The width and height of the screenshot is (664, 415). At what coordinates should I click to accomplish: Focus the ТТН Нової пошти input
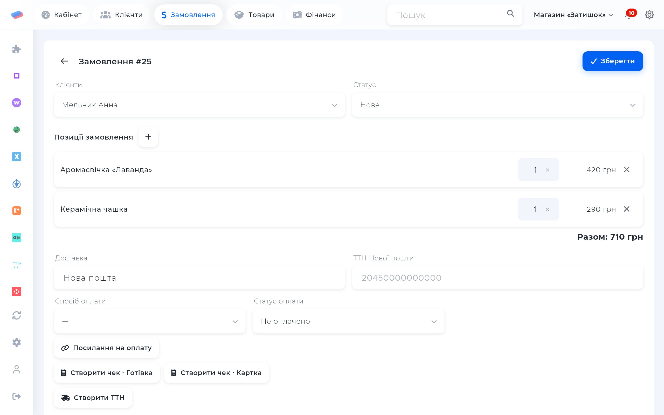[497, 278]
